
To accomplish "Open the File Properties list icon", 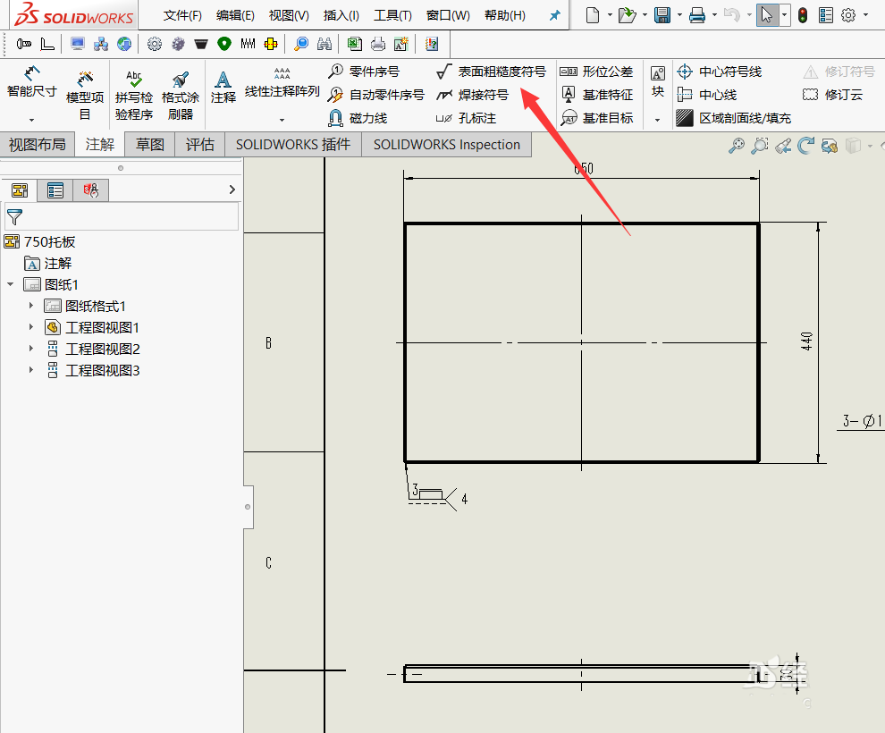I will [826, 15].
